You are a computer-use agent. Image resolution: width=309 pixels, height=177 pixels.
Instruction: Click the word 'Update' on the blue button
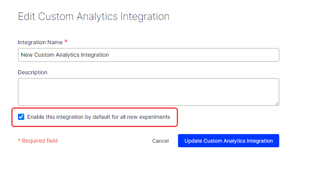pyautogui.click(x=193, y=141)
